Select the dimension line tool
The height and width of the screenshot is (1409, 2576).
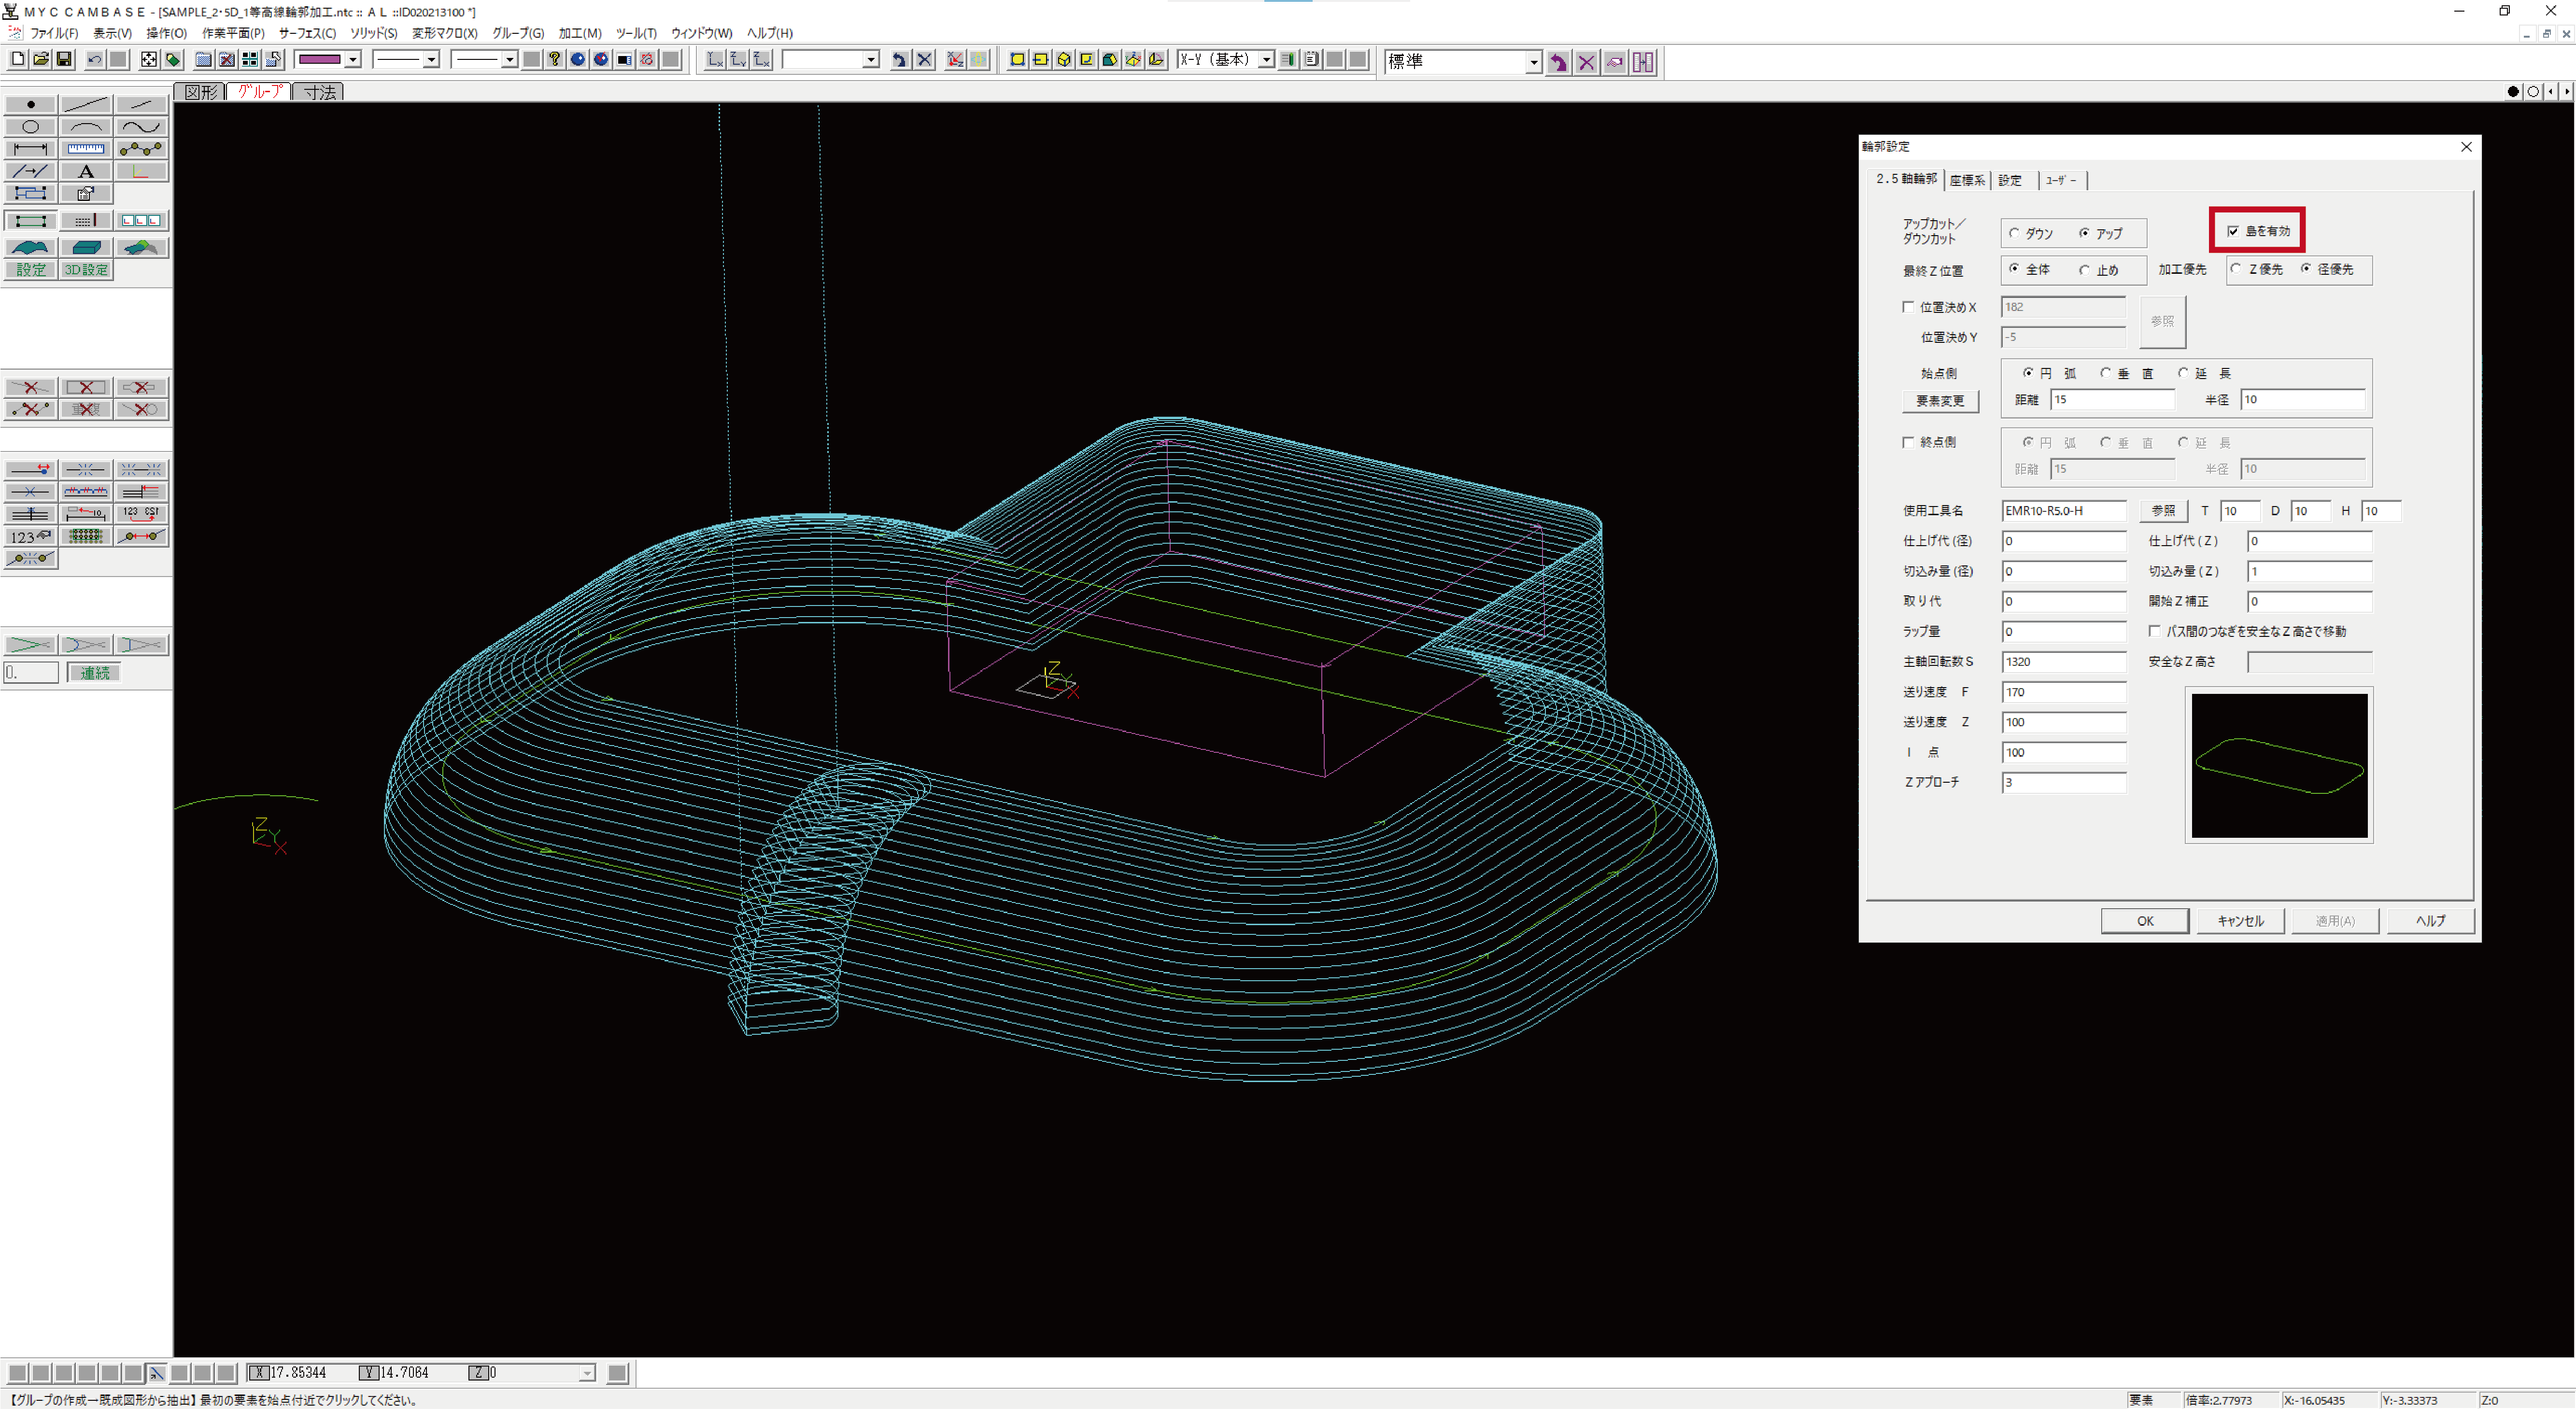click(30, 149)
